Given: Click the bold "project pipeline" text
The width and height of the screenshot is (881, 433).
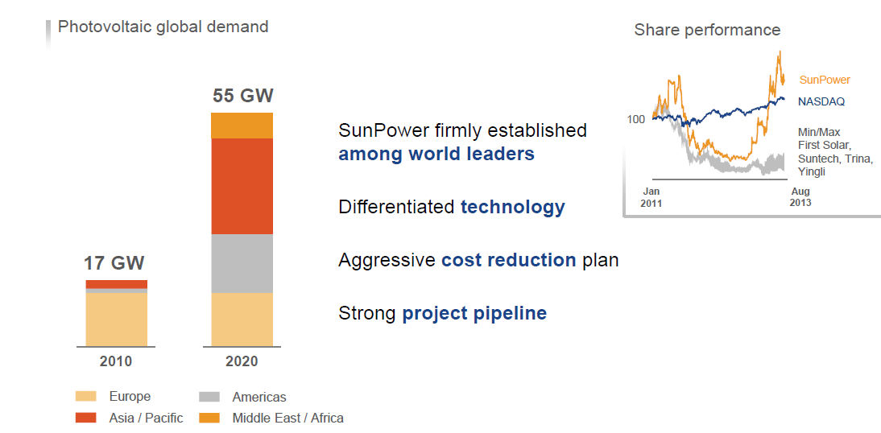Looking at the screenshot, I should (x=474, y=313).
